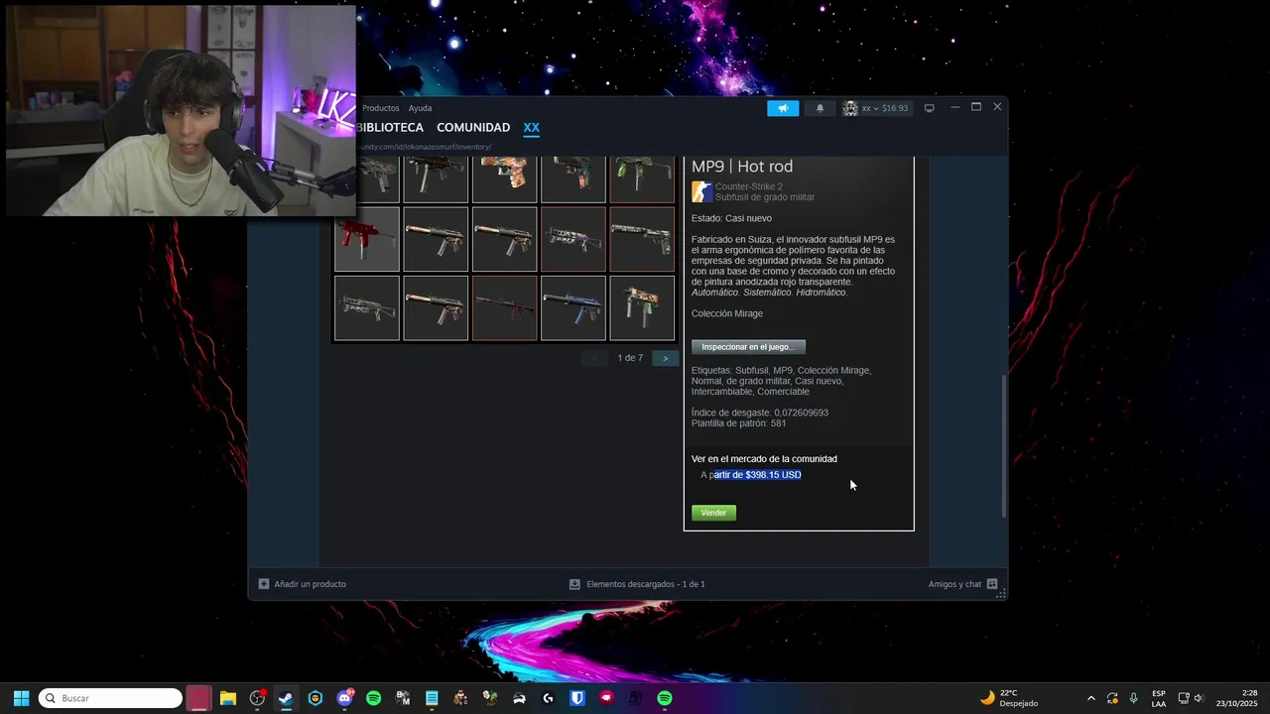The image size is (1270, 714).
Task: Open 'Ver en el mercado de la comunidad'
Action: coord(764,459)
